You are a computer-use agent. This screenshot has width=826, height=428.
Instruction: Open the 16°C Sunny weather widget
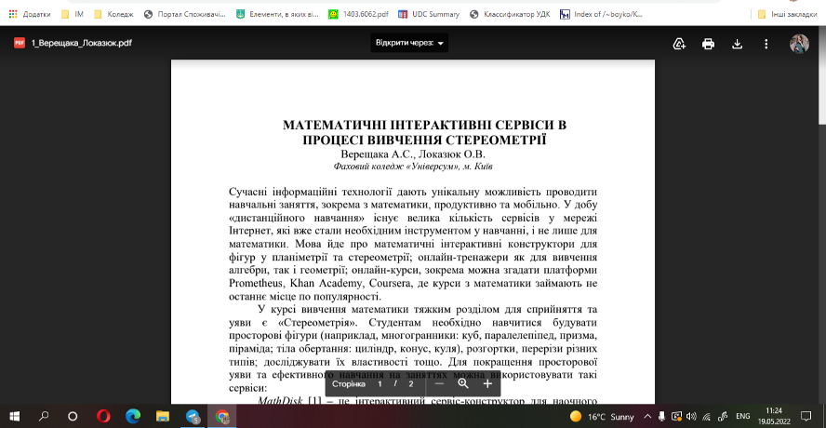[602, 417]
